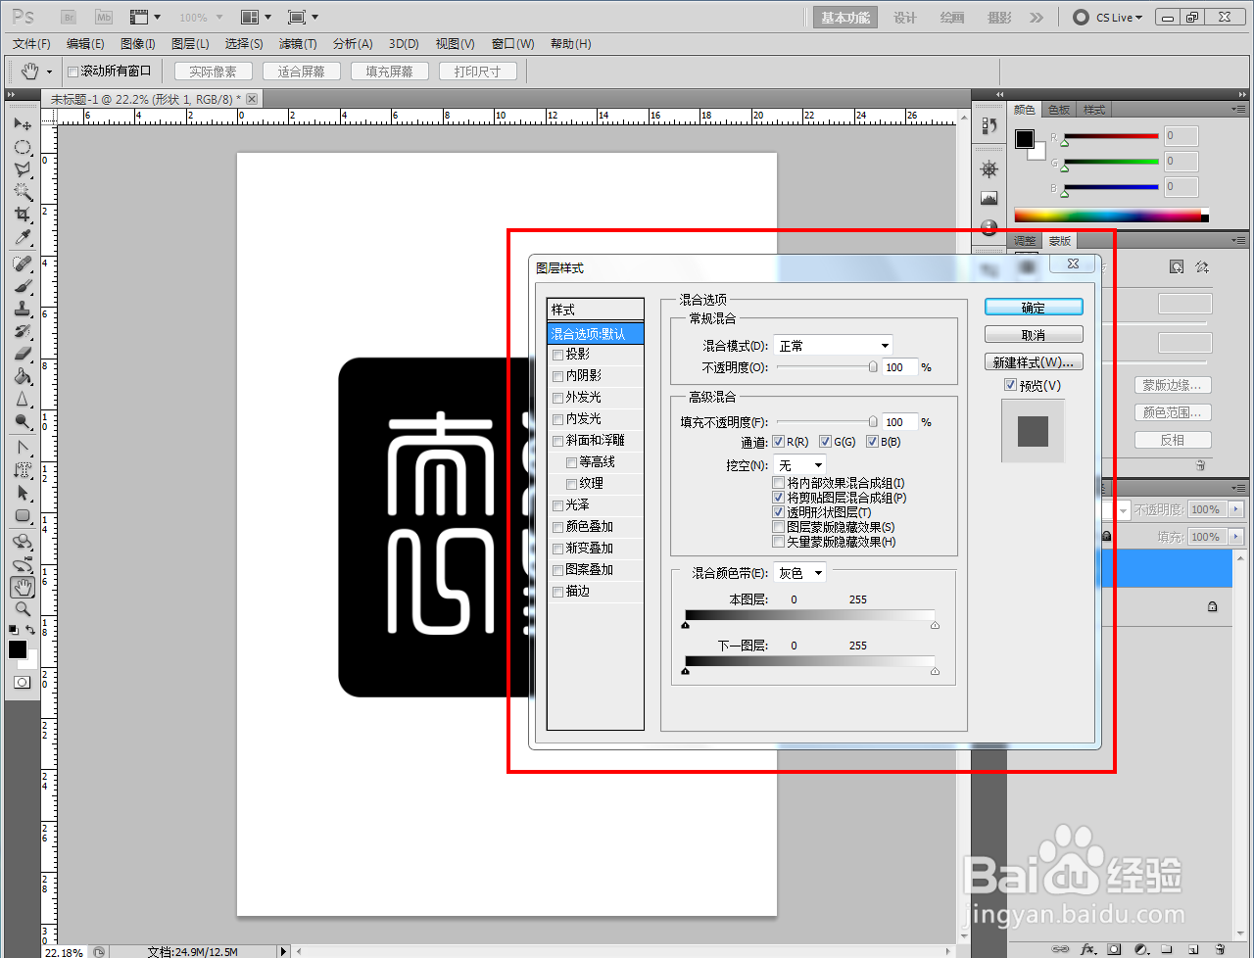Open the 滤镜(T) menu
This screenshot has height=958, width=1254.
point(298,44)
